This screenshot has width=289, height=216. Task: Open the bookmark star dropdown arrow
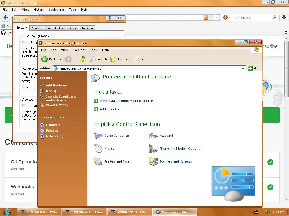point(217,18)
